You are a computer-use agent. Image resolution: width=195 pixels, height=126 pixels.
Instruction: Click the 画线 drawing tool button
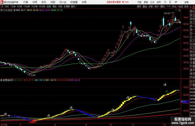(x=163, y=6)
